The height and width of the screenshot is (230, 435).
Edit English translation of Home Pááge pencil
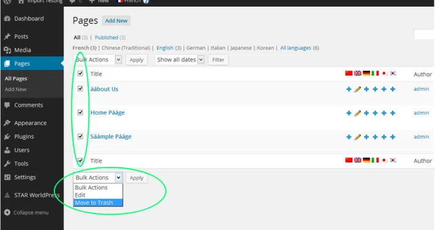coord(358,113)
